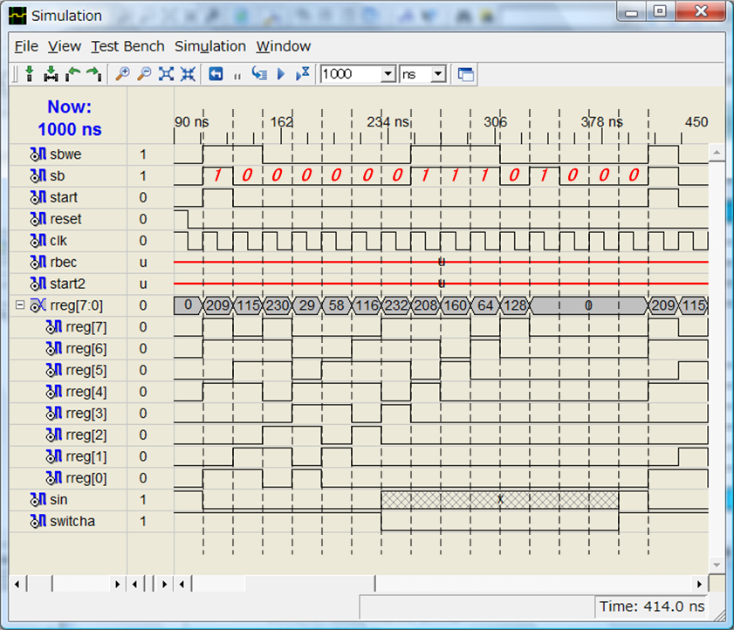The height and width of the screenshot is (630, 734).
Task: Select the rreg[2] bit signal
Action: (86, 435)
